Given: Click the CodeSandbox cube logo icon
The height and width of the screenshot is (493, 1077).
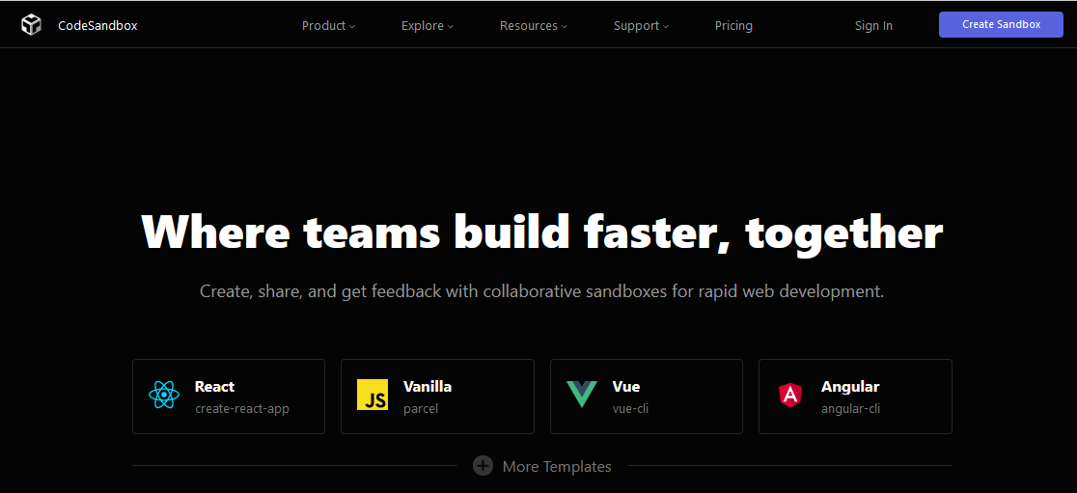Looking at the screenshot, I should point(31,25).
